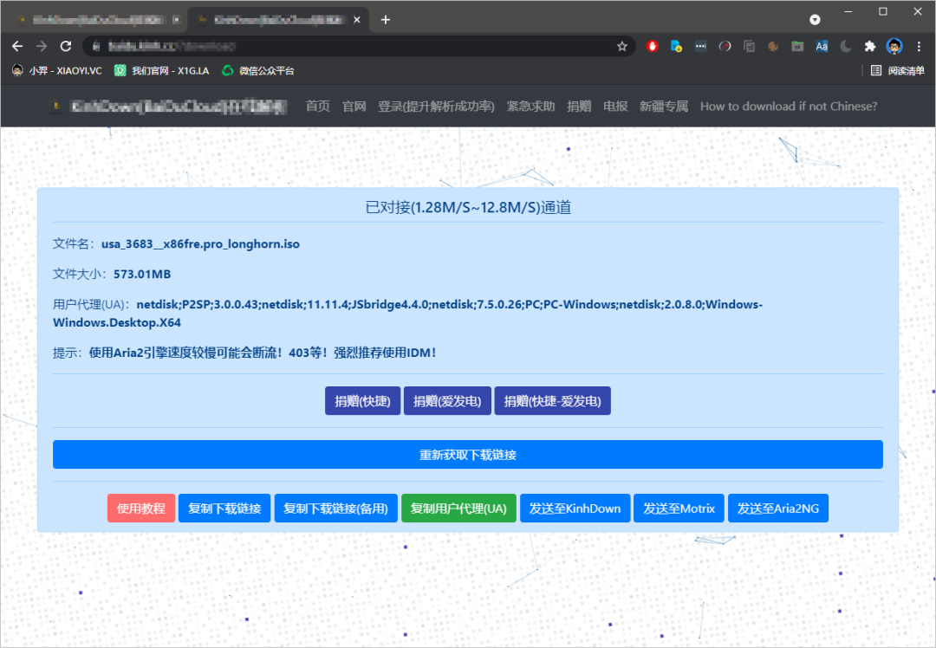This screenshot has height=648, width=936.
Task: Open the 小羿 - XIAOYI.VC bookmark
Action: pyautogui.click(x=56, y=70)
